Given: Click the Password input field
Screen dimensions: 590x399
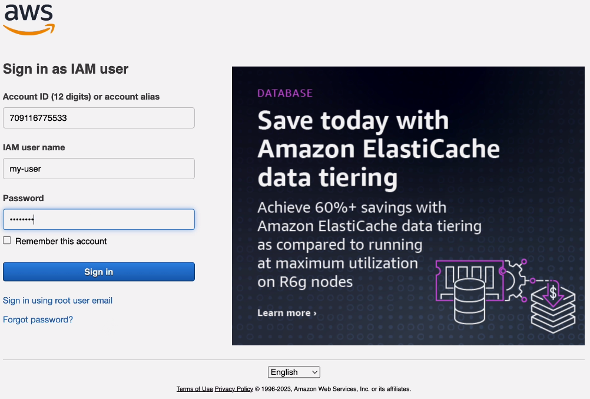Looking at the screenshot, I should (98, 219).
